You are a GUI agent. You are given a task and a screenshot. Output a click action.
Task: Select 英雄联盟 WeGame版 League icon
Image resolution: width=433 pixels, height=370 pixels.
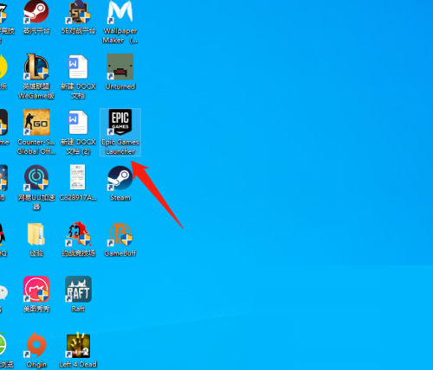click(x=36, y=76)
